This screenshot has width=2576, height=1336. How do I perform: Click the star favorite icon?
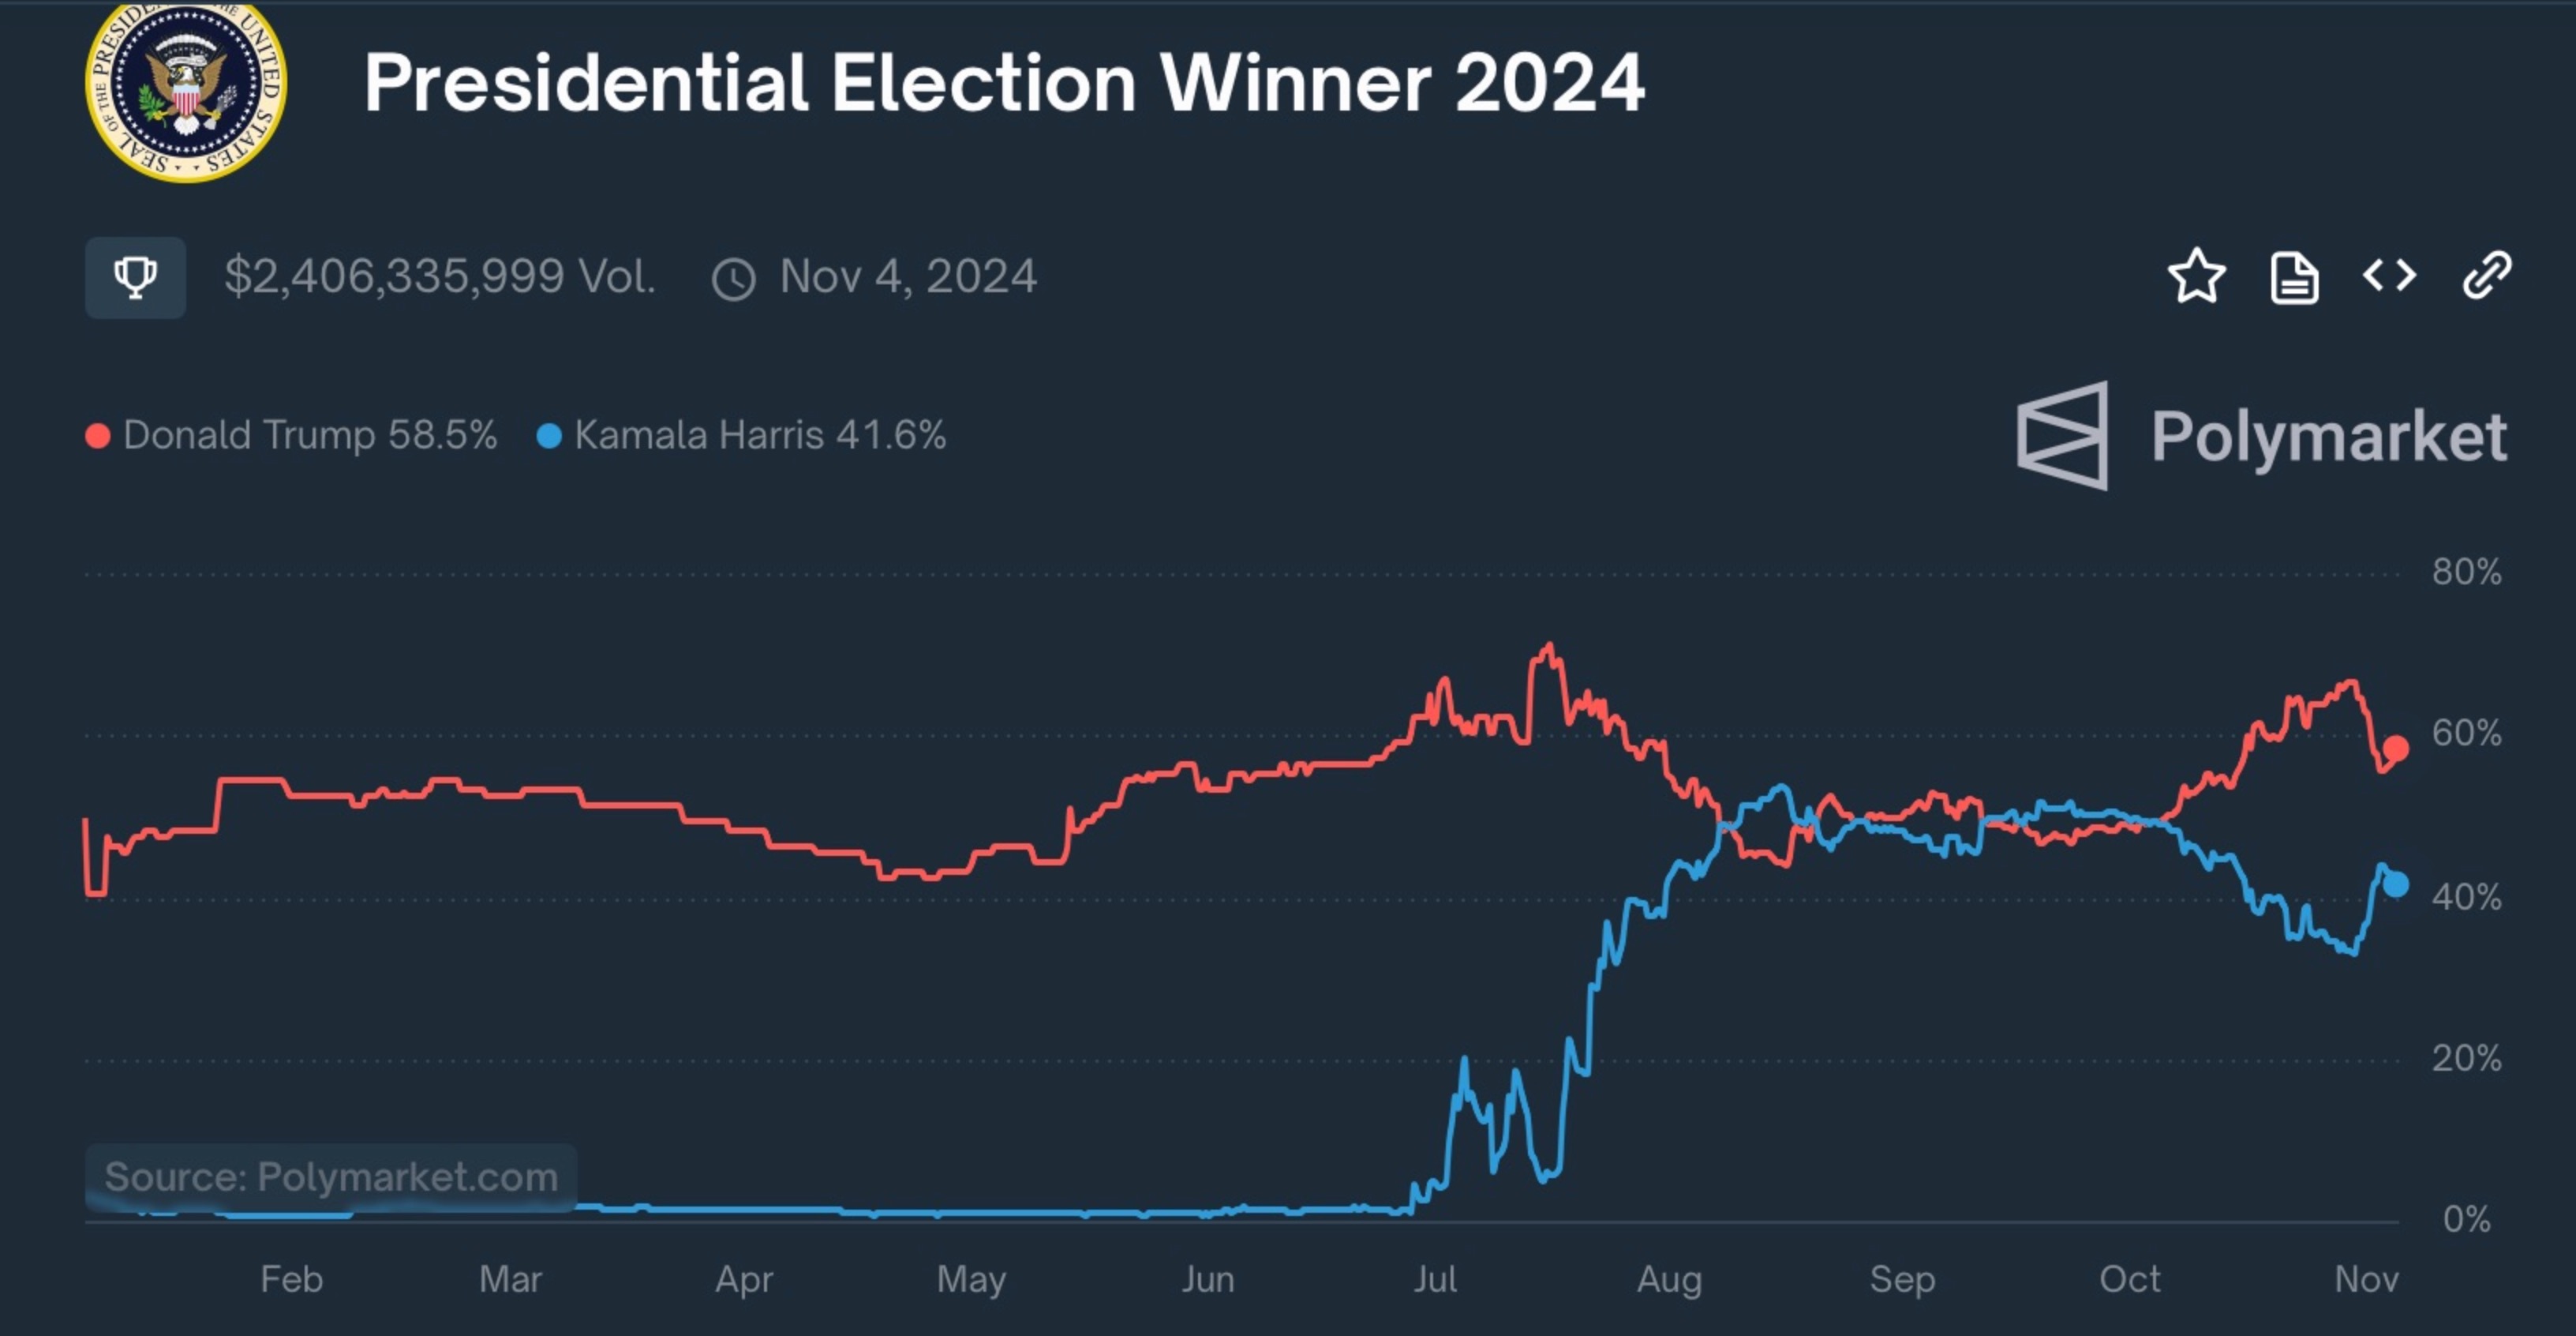point(2196,276)
